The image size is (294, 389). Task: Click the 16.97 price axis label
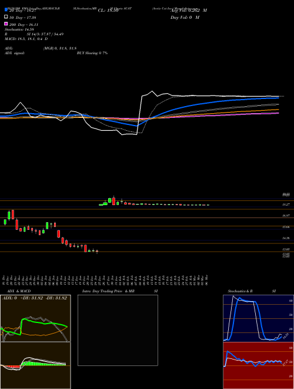click(286, 216)
